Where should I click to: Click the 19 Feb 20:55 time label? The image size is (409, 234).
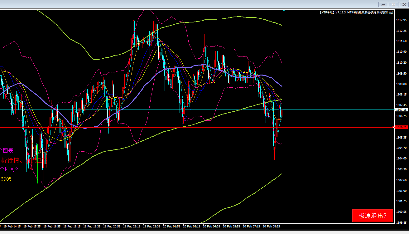click(112, 226)
